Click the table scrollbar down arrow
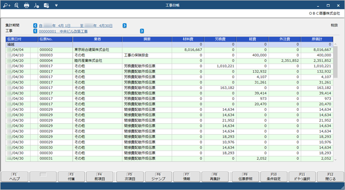 (336, 160)
